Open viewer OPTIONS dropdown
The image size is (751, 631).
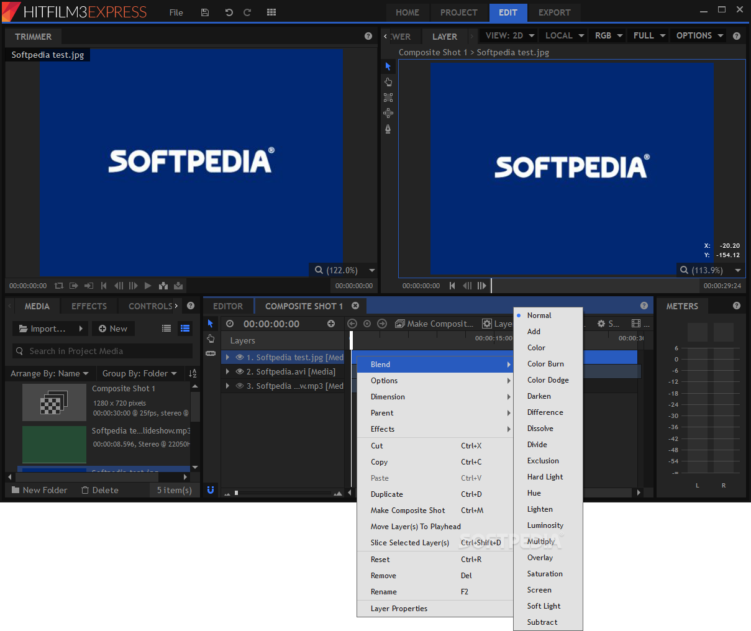(699, 35)
